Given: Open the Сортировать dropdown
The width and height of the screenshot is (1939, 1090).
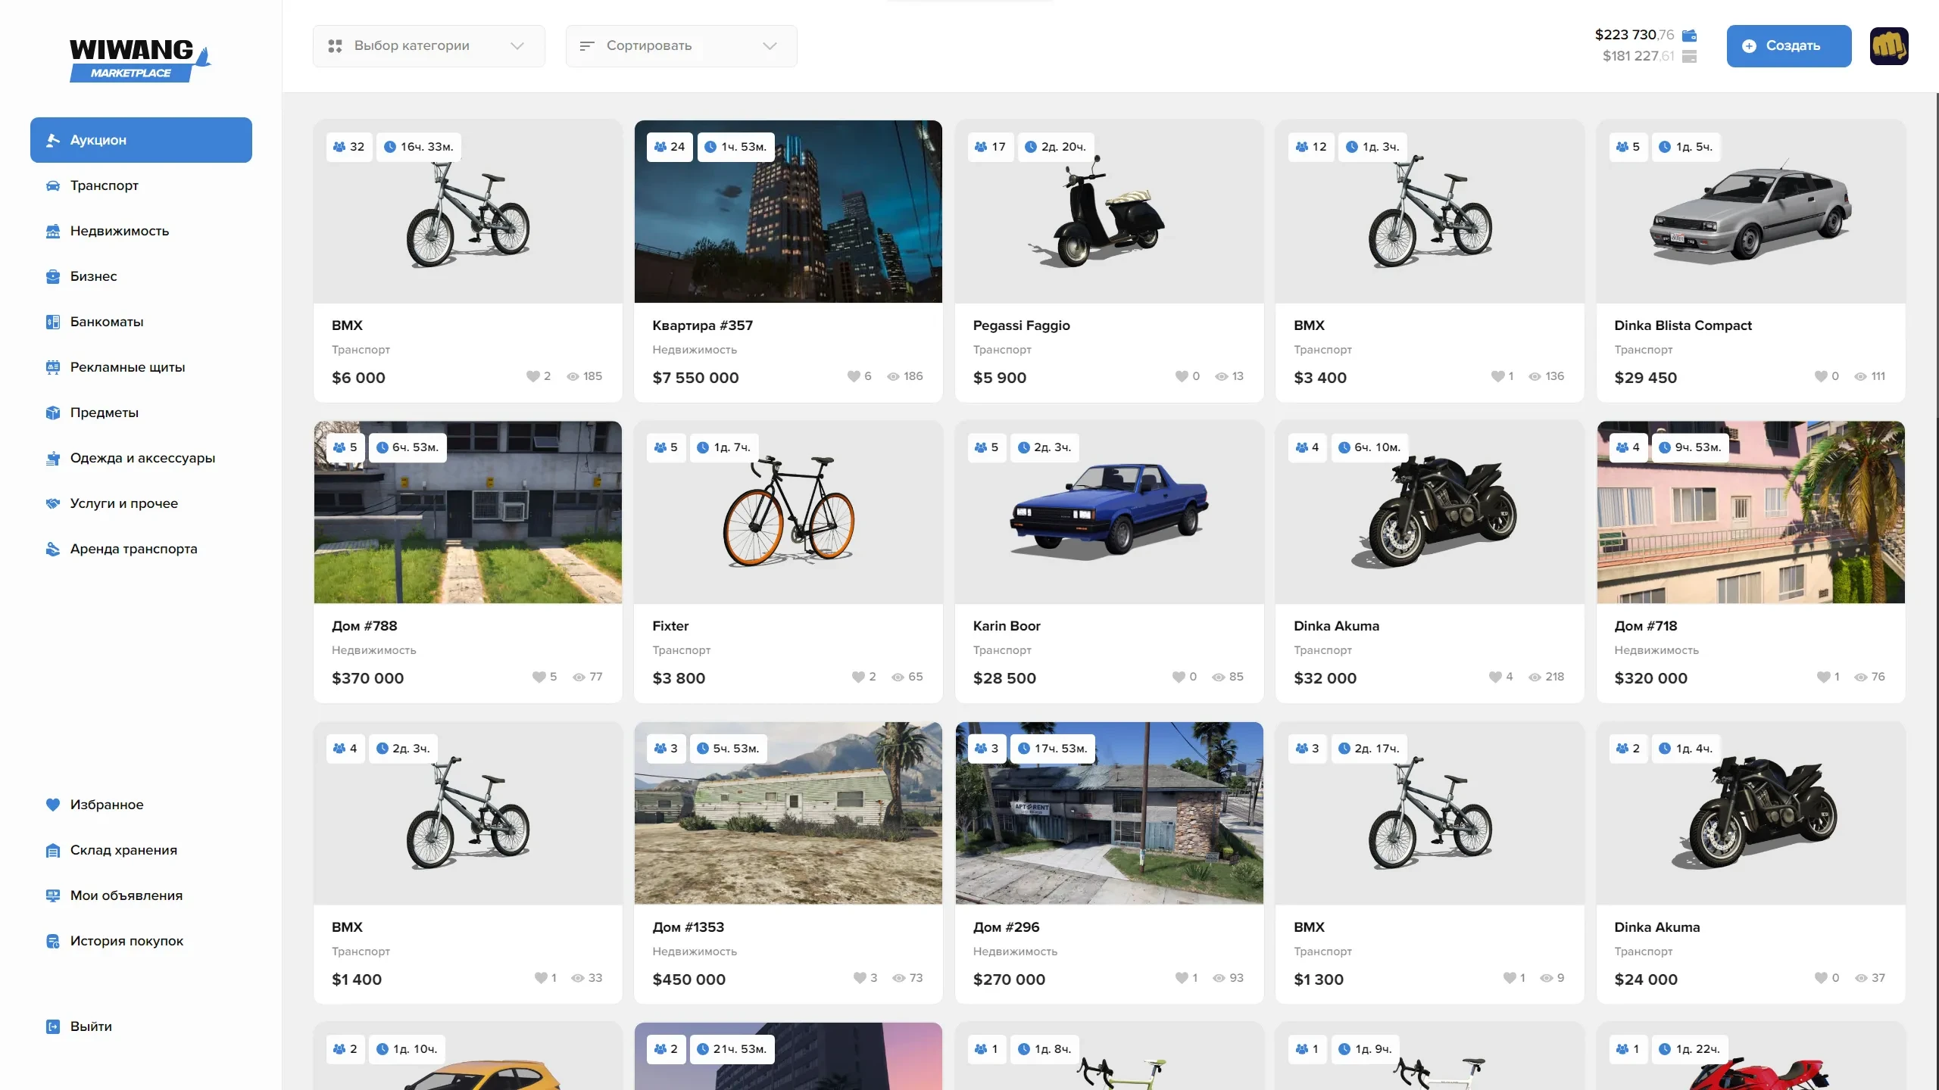Looking at the screenshot, I should pos(681,46).
